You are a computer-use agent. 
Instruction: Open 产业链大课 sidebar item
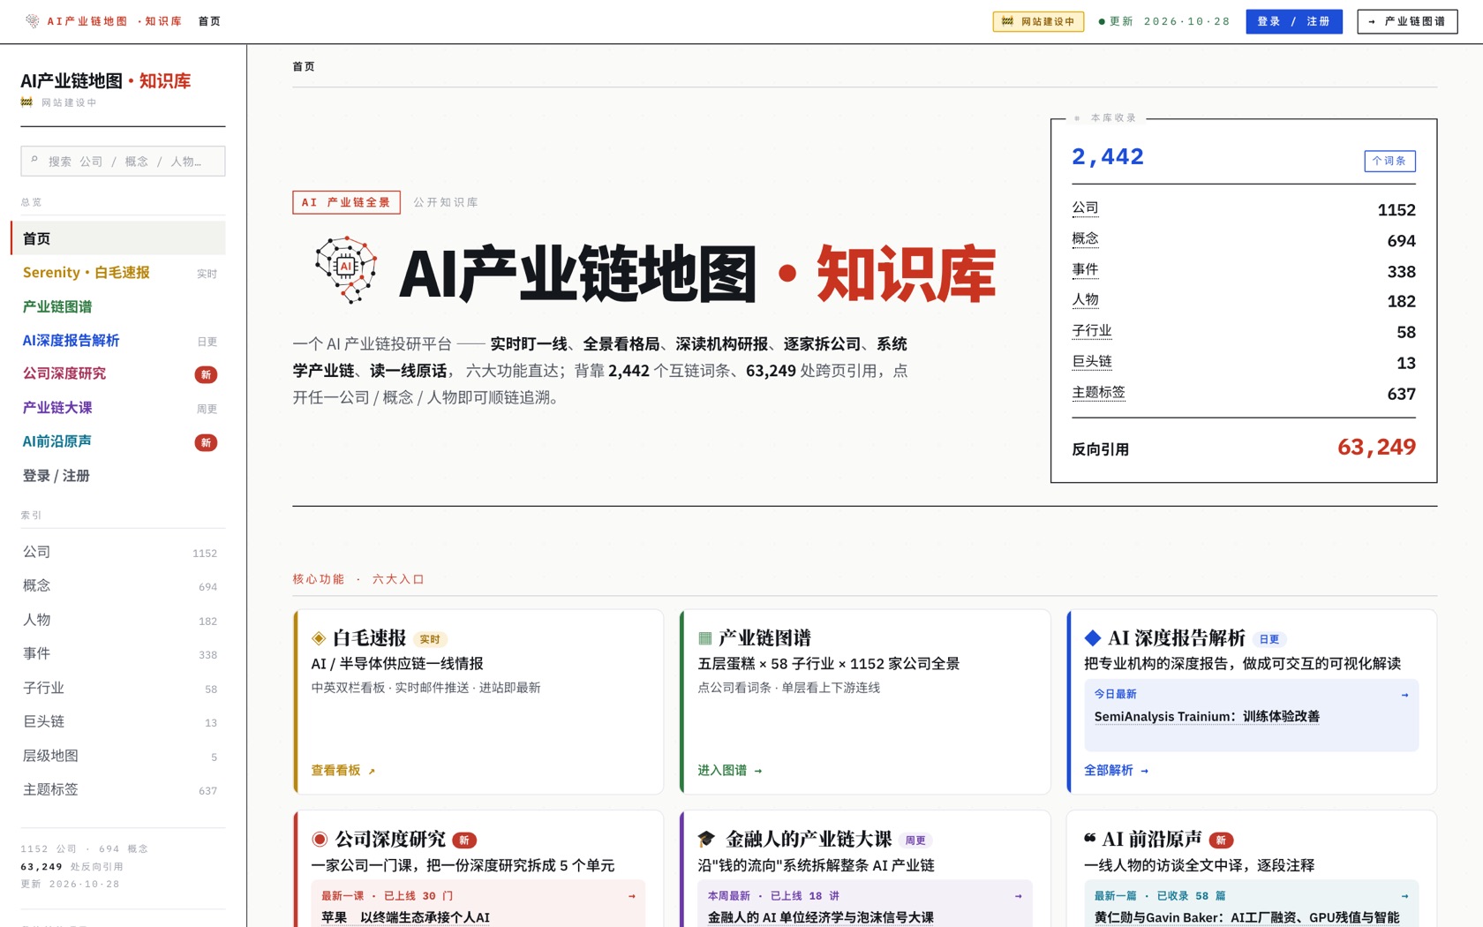[118, 408]
